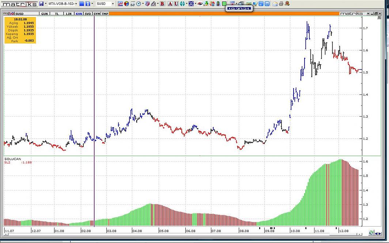The image size is (389, 243).
Task: Click the red A icon
Action: pos(170,4)
